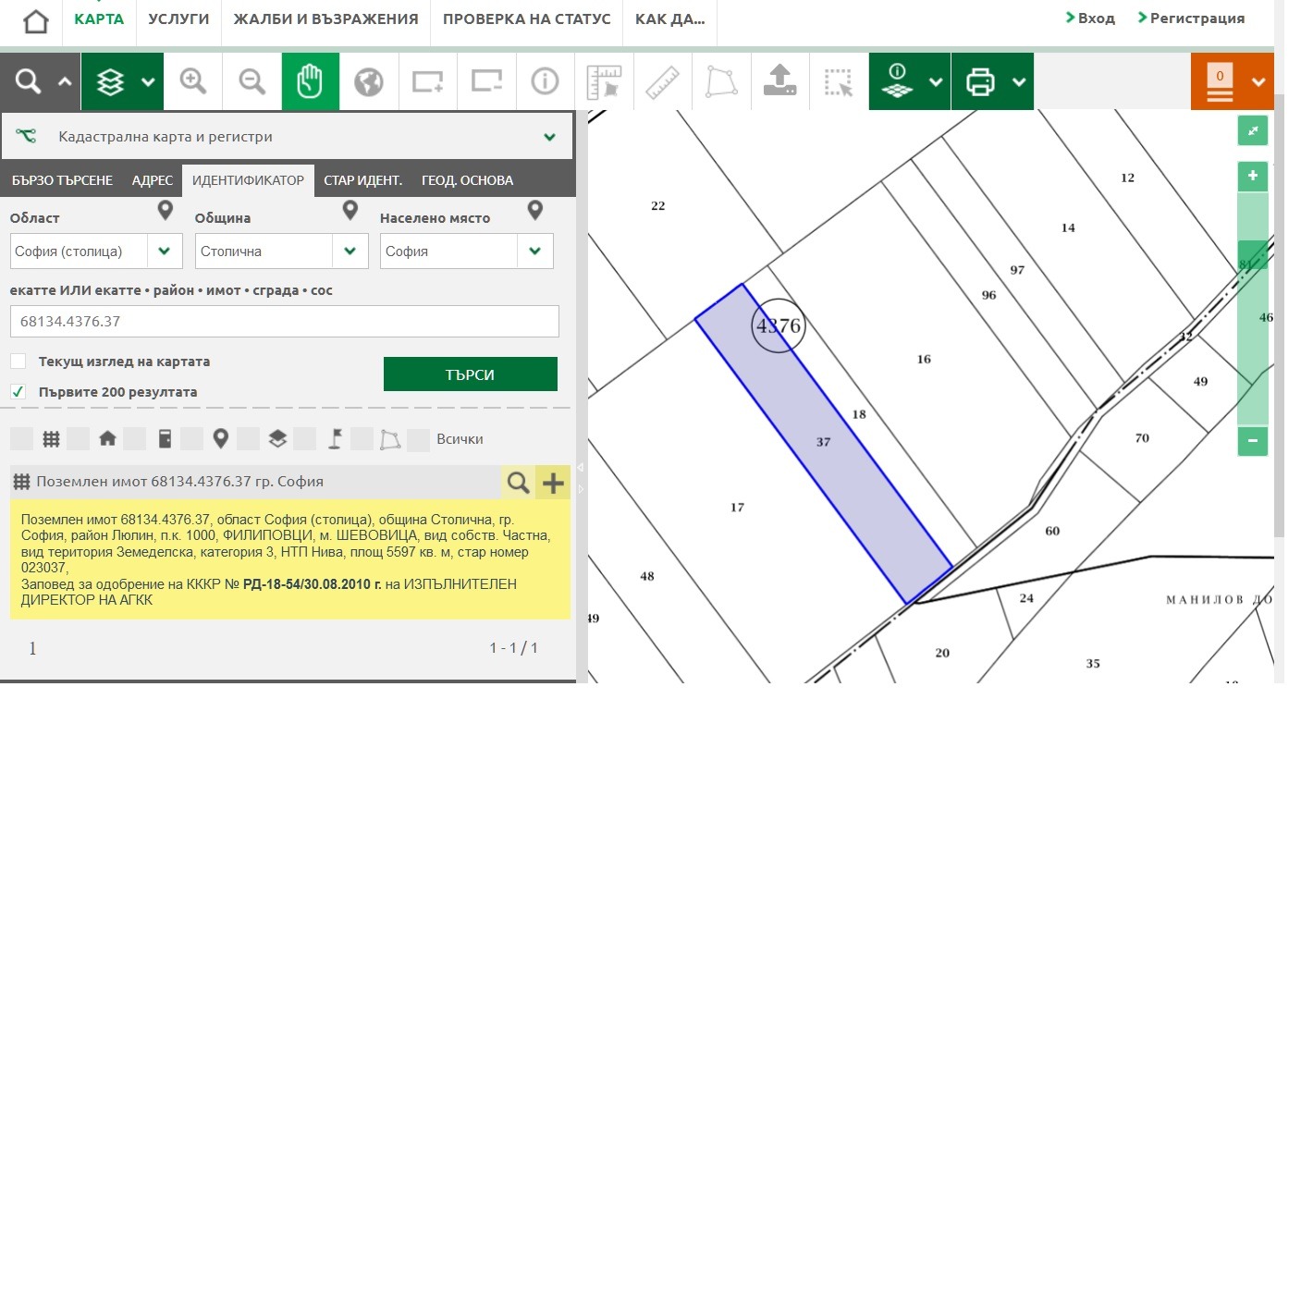Image resolution: width=1313 pixels, height=1300 pixels.
Task: Enable 'Текущ изглед на картата' checkbox
Action: coord(18,362)
